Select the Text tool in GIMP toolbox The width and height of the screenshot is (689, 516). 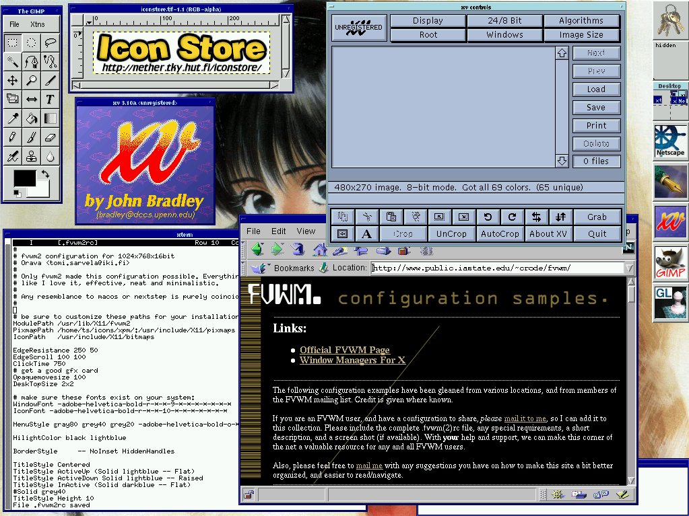click(x=50, y=99)
